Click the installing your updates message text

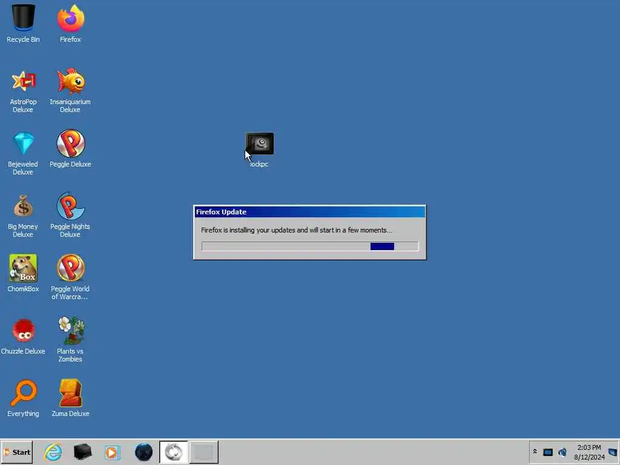pos(297,230)
